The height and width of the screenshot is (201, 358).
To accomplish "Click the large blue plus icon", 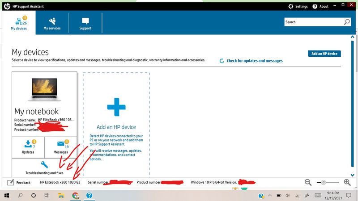I will pyautogui.click(x=116, y=107).
